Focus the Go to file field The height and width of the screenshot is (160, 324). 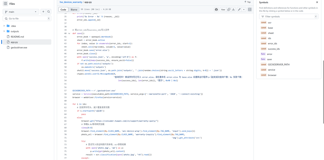(x=27, y=19)
